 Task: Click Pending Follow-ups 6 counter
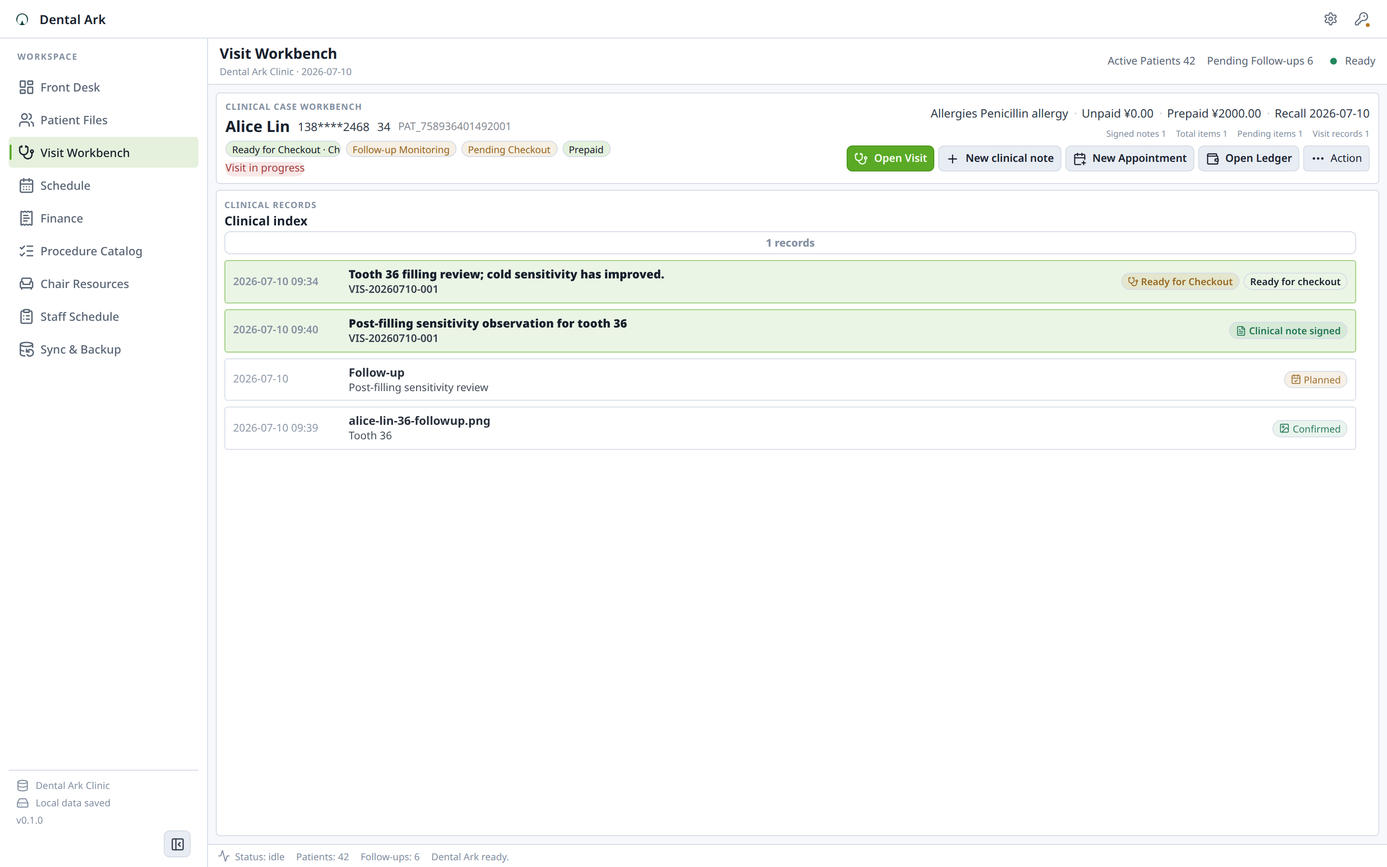coord(1260,61)
